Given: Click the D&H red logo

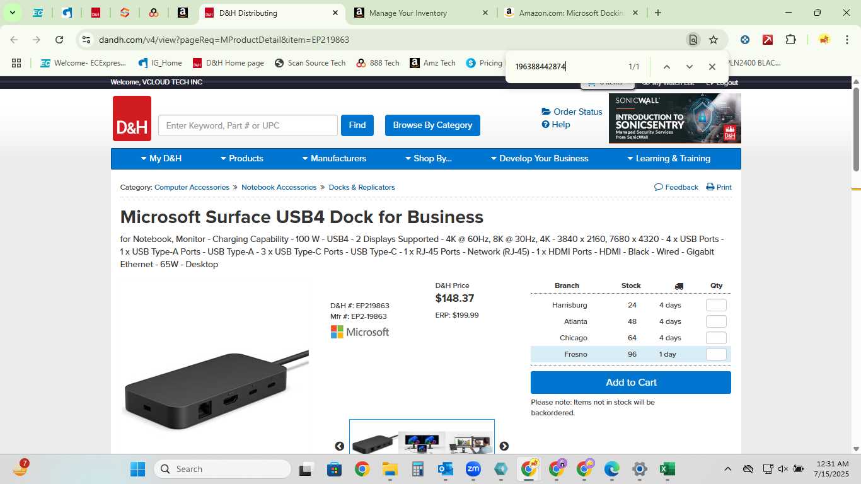Looking at the screenshot, I should (132, 118).
